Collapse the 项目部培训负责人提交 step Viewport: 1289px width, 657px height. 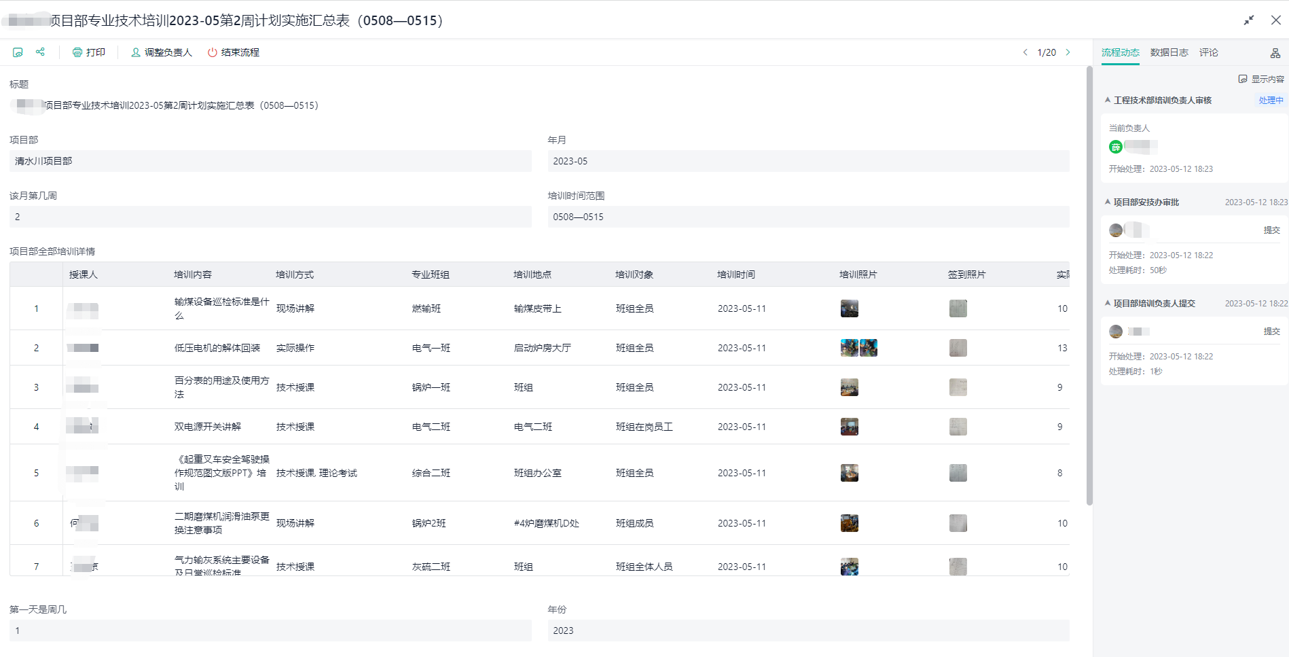click(1108, 303)
